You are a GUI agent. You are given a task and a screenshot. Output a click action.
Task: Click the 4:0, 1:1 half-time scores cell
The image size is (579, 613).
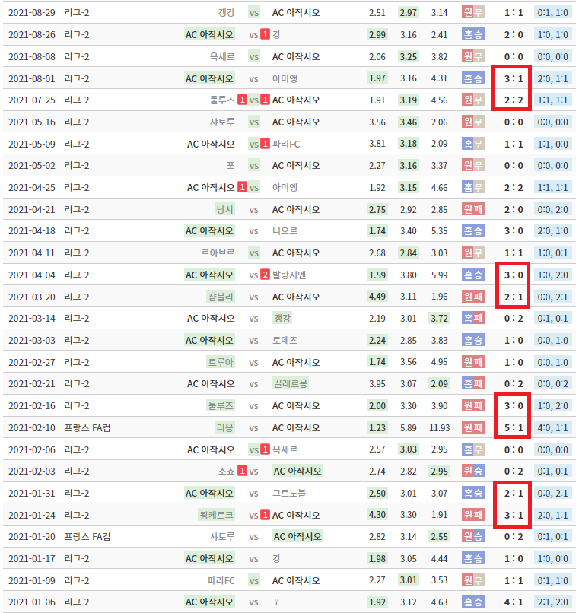pyautogui.click(x=552, y=427)
